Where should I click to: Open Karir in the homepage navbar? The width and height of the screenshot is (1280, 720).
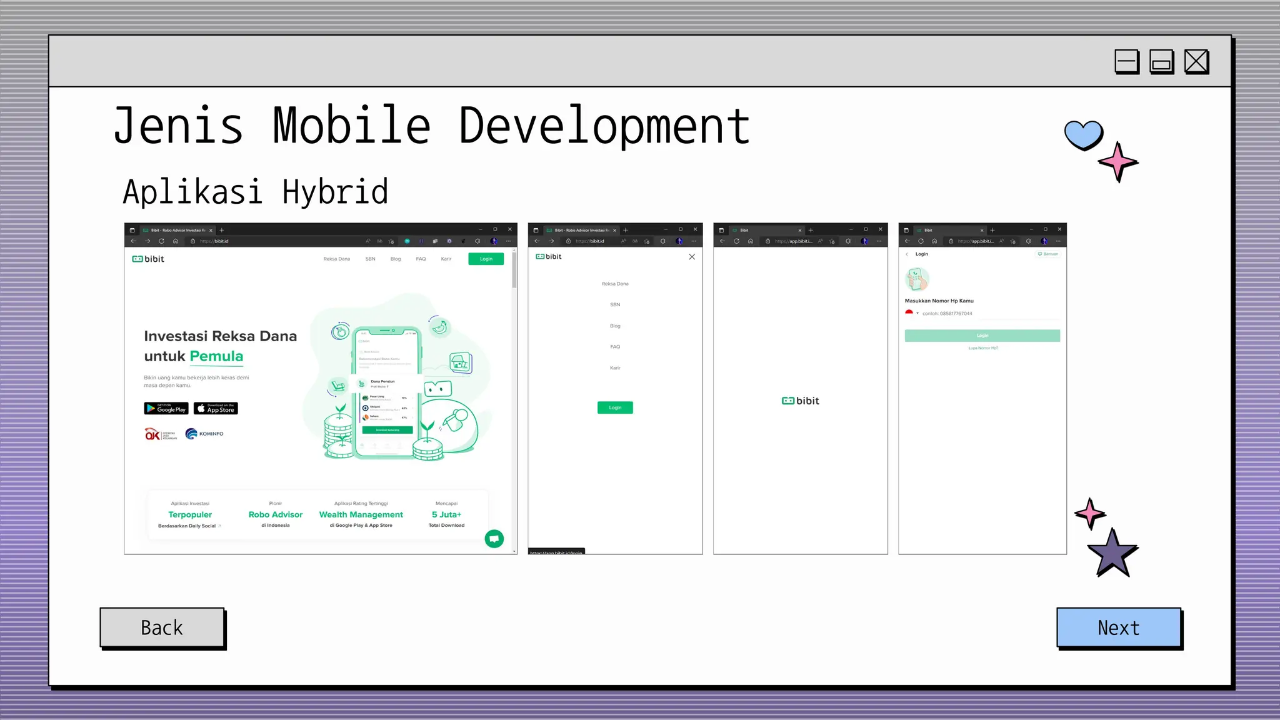446,259
